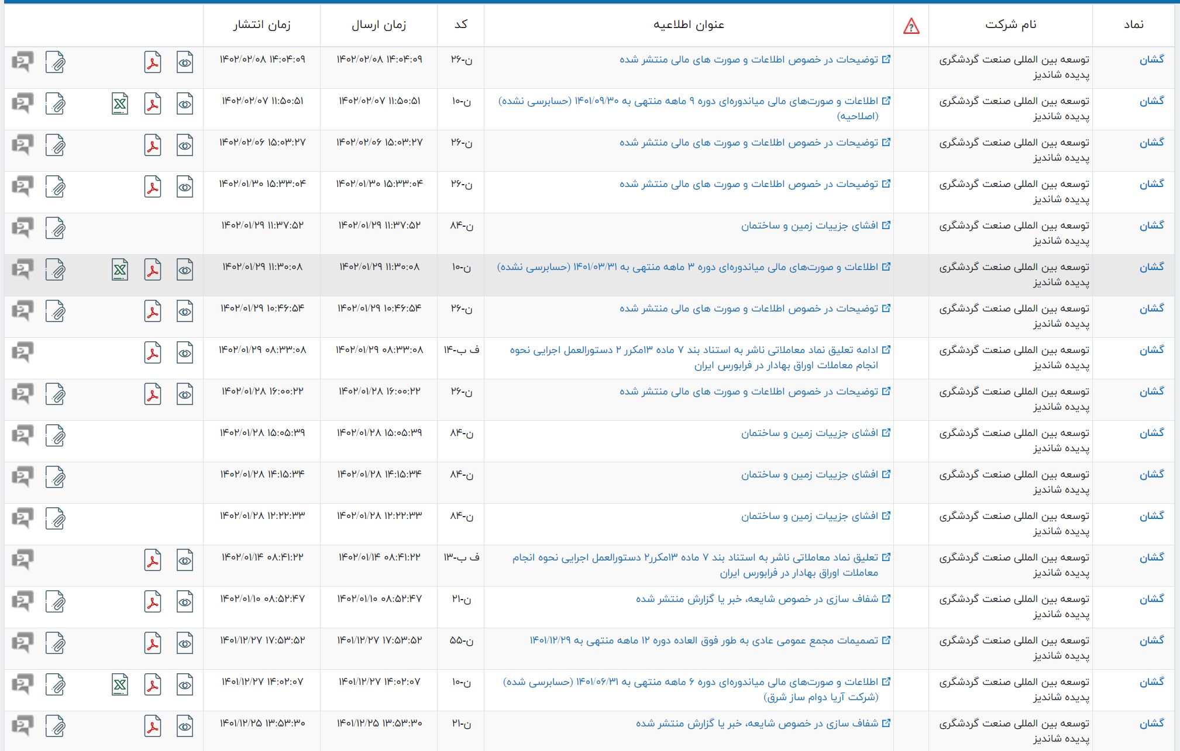Click 'گشان' symbol in the last row
Viewport: 1180px width, 751px height.
1151,724
